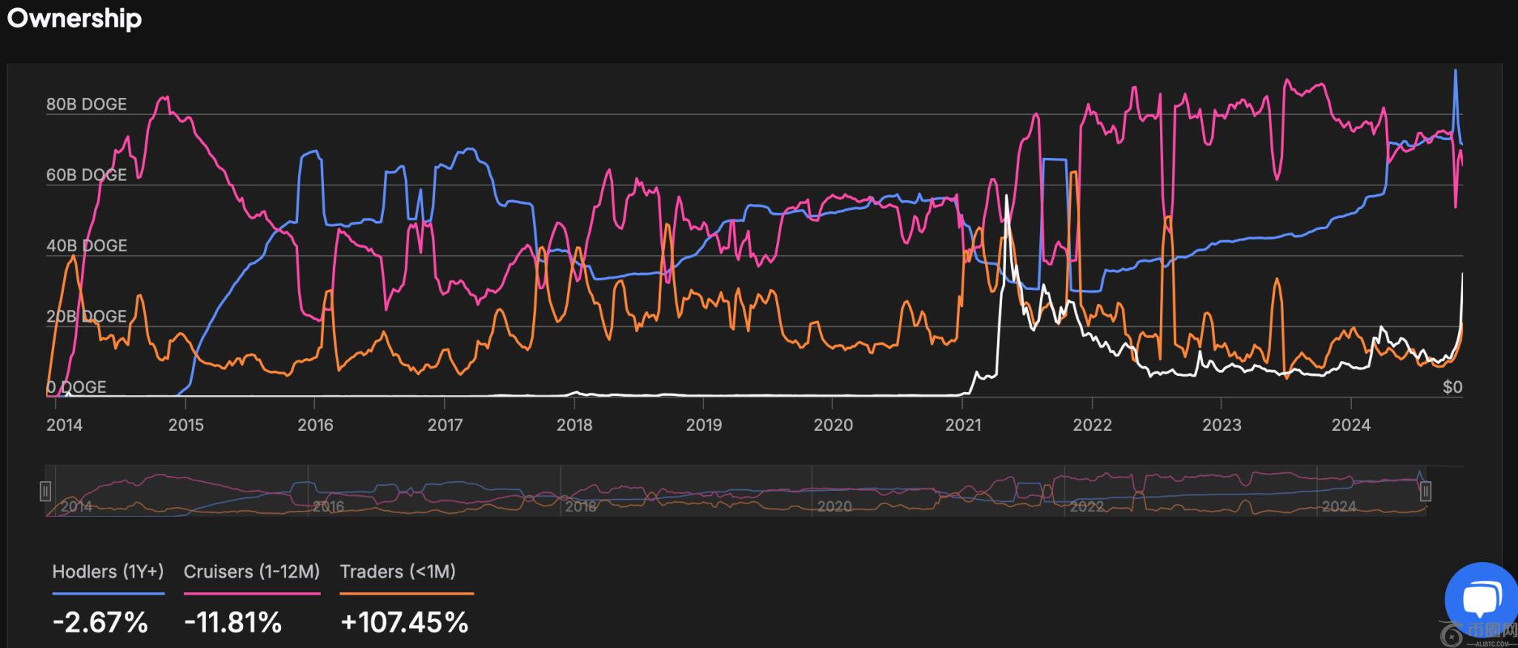
Task: Click the 2018 label on main x-axis
Action: click(574, 425)
